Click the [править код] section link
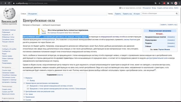Viewport: 181px width, 102px height. pyautogui.click(x=172, y=25)
